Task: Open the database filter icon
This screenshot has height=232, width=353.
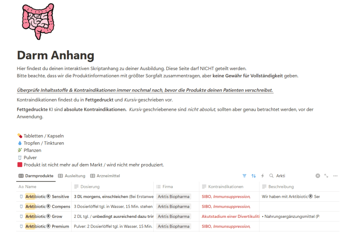Action: tap(244, 176)
